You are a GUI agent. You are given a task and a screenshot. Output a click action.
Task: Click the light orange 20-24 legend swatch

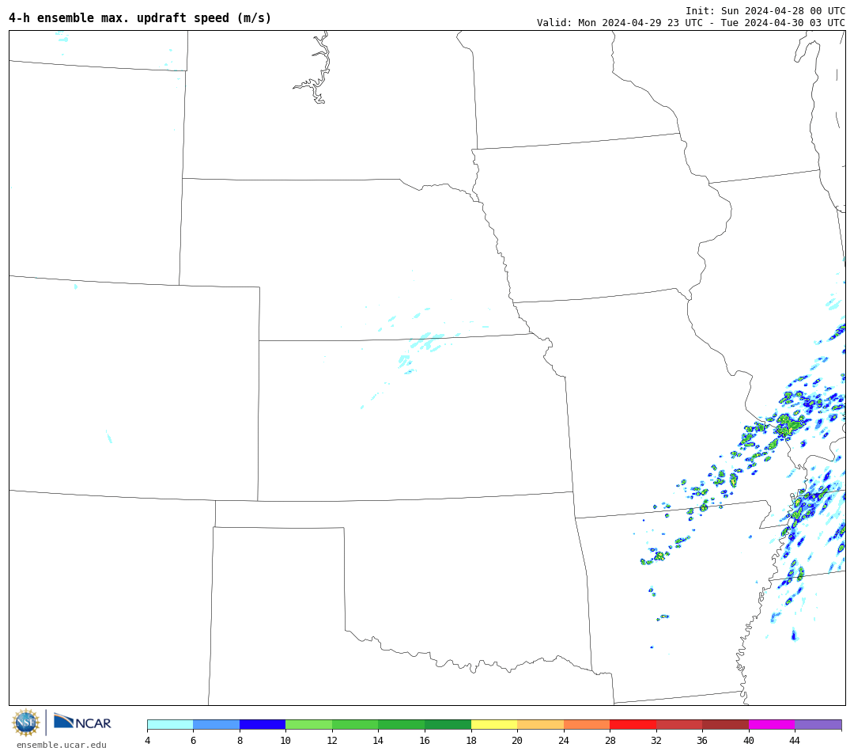tap(540, 724)
